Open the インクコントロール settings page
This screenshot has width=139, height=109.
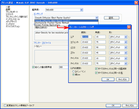(13, 19)
